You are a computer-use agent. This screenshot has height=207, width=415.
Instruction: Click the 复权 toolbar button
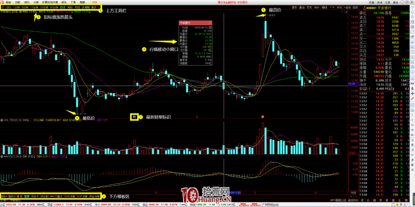(x=294, y=7)
